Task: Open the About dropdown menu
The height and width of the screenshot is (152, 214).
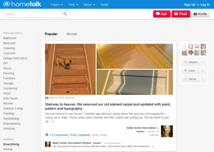Action: [x=89, y=5]
